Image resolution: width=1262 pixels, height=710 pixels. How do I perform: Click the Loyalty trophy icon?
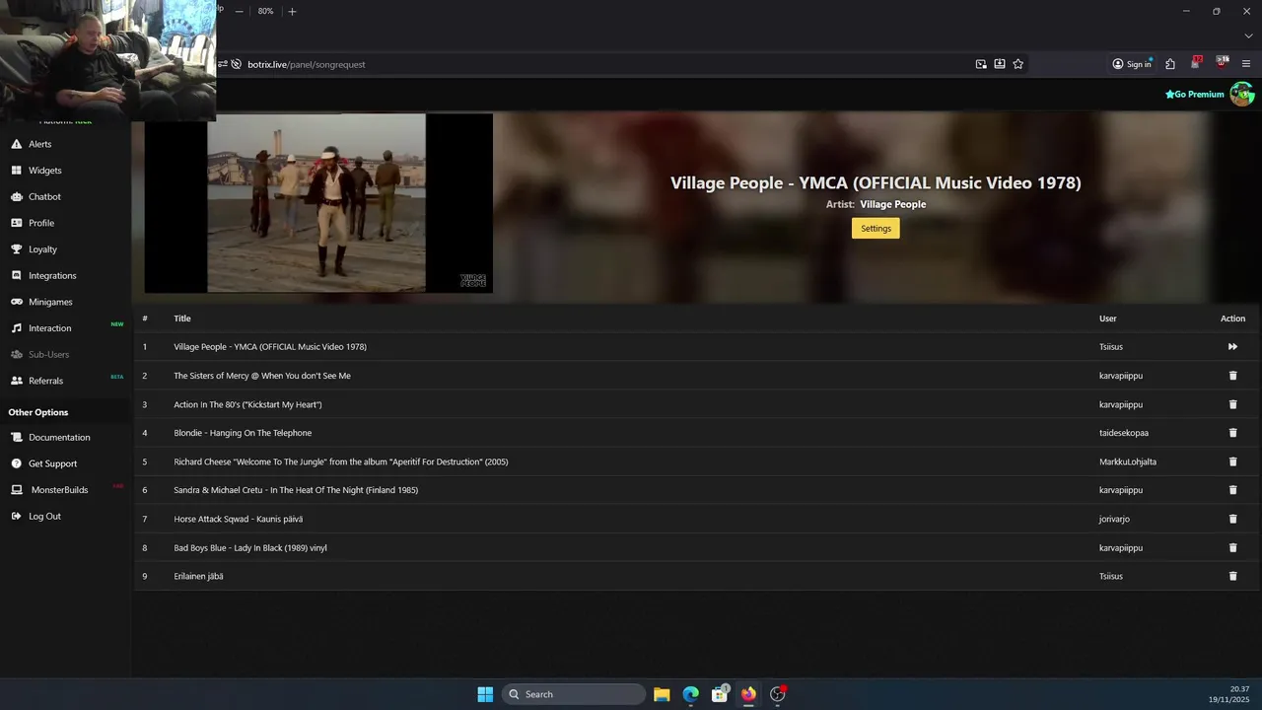16,249
